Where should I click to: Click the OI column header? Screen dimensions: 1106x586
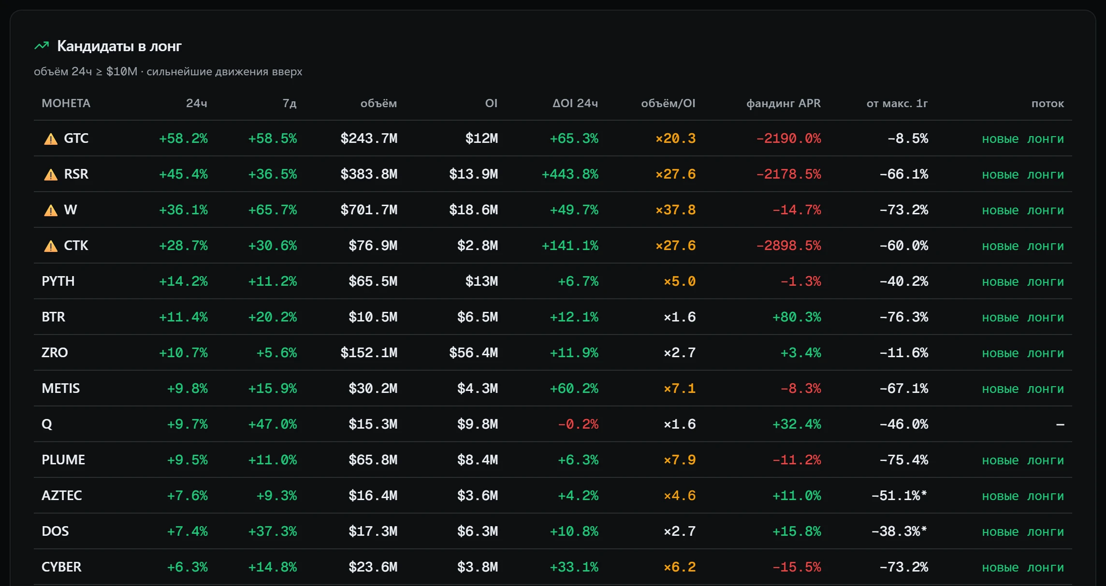491,103
